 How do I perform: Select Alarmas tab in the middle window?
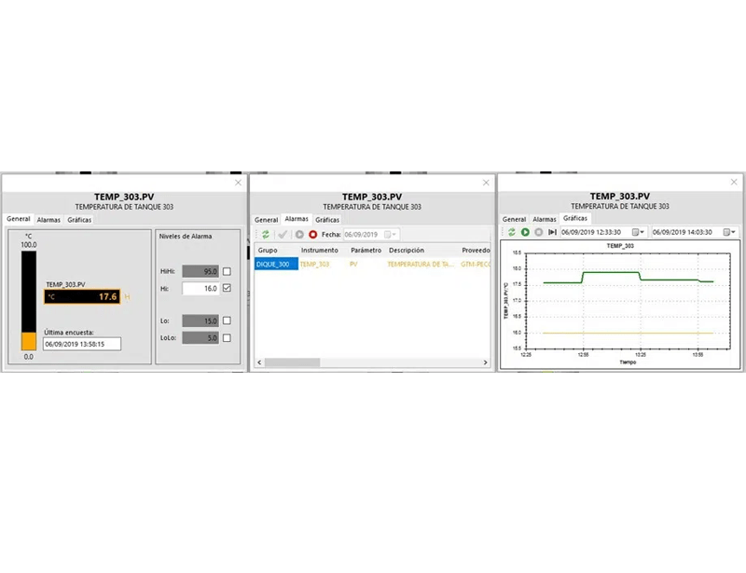297,219
